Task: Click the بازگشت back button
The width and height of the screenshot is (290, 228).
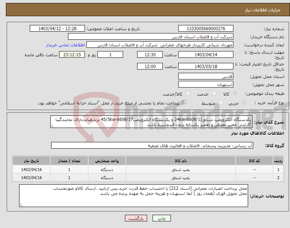Action: 136,218
